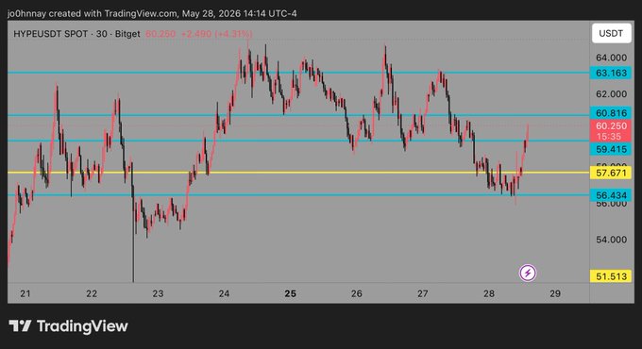Click bold date 25 on time axis
The height and width of the screenshot is (349, 642).
(290, 293)
